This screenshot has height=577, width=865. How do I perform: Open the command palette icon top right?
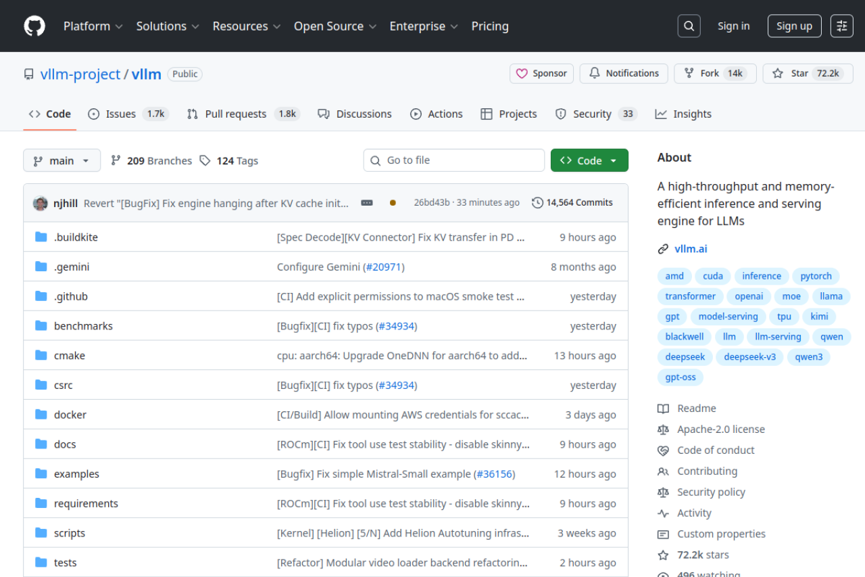tap(841, 26)
